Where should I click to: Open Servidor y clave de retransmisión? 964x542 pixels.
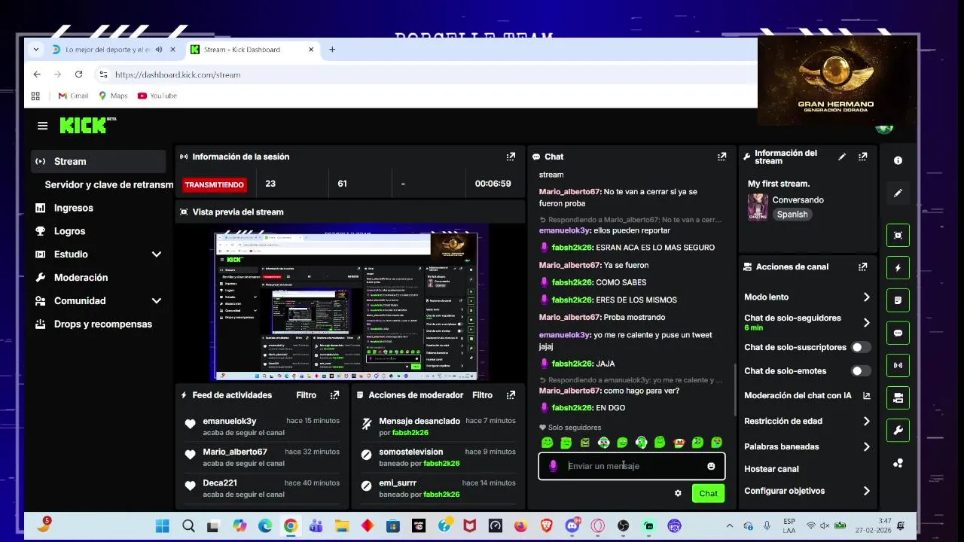click(x=108, y=184)
